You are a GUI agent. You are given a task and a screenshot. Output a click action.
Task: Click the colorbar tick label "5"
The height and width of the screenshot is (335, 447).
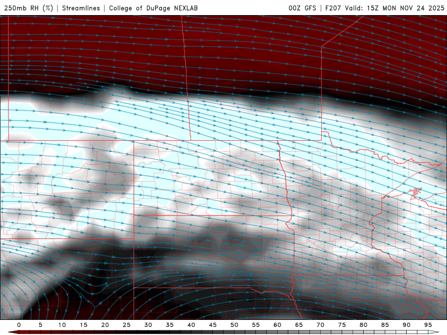click(x=40, y=325)
